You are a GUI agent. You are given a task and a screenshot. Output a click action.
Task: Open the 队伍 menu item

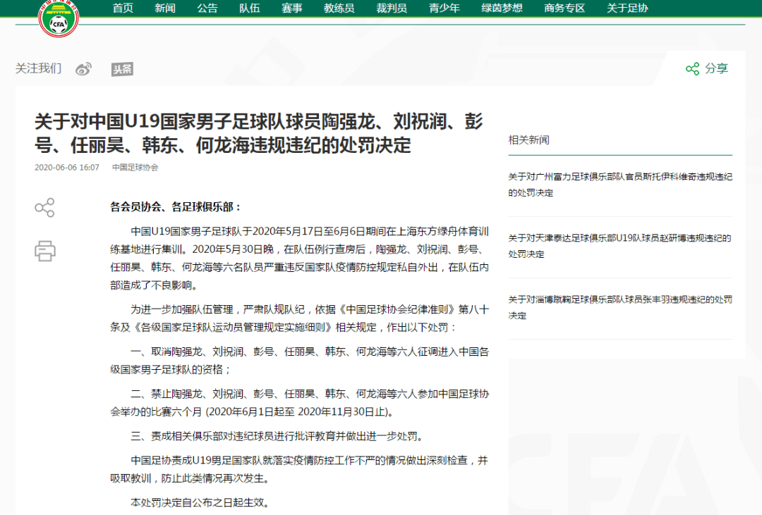(250, 8)
